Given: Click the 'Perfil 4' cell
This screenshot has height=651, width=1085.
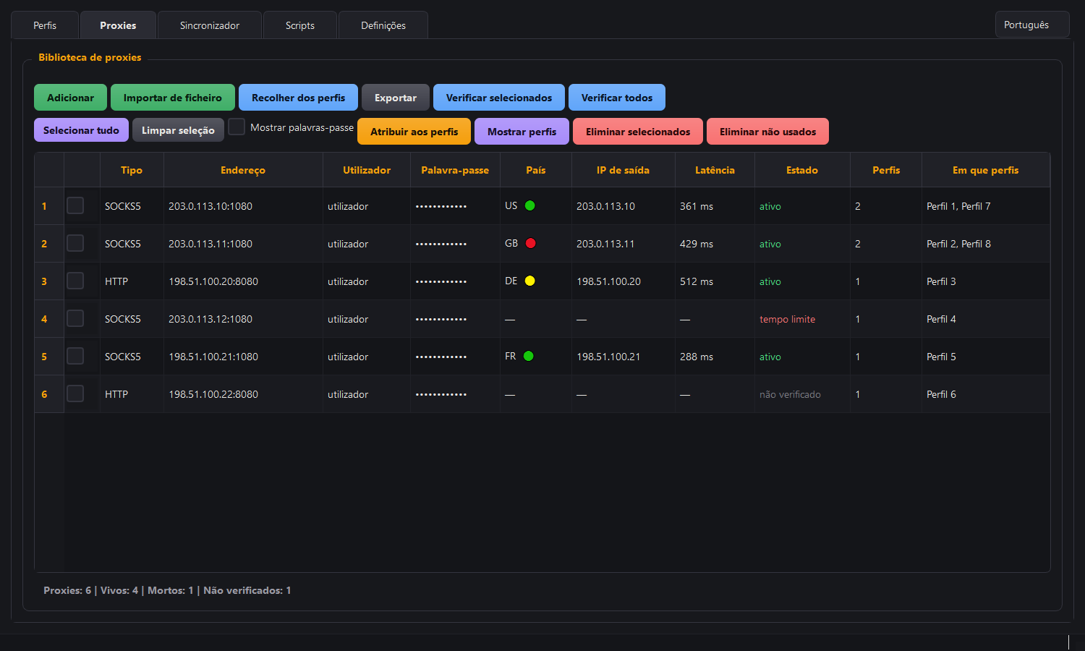Looking at the screenshot, I should pyautogui.click(x=985, y=319).
